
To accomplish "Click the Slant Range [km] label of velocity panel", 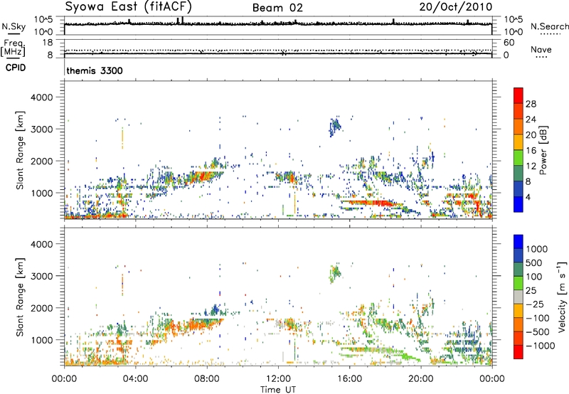I will pos(20,297).
